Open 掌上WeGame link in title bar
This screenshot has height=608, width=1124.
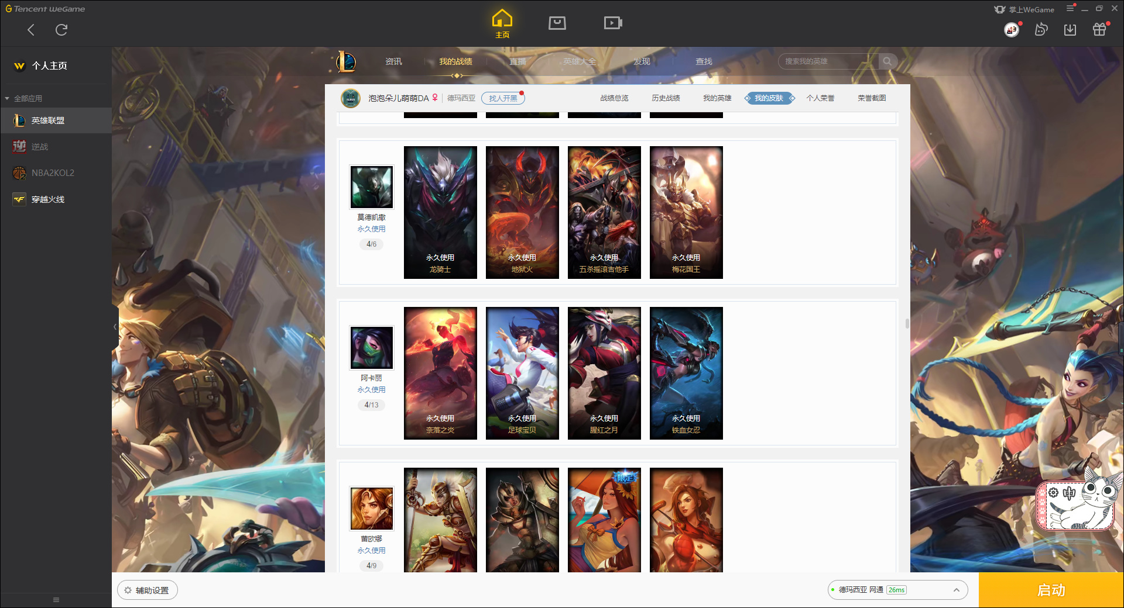click(1024, 9)
